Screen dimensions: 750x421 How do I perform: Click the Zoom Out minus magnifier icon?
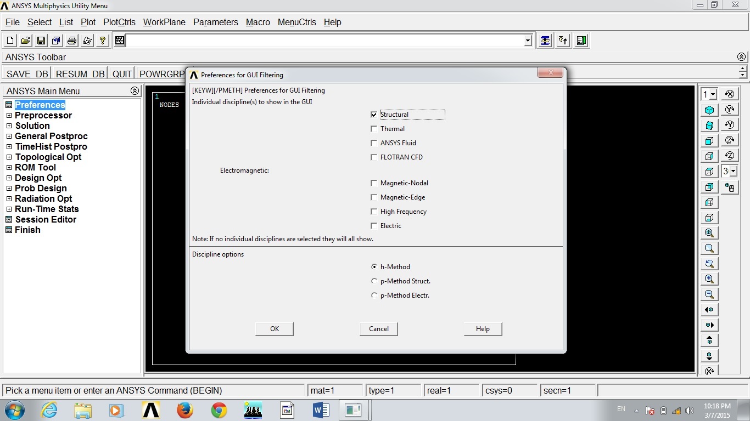[709, 294]
